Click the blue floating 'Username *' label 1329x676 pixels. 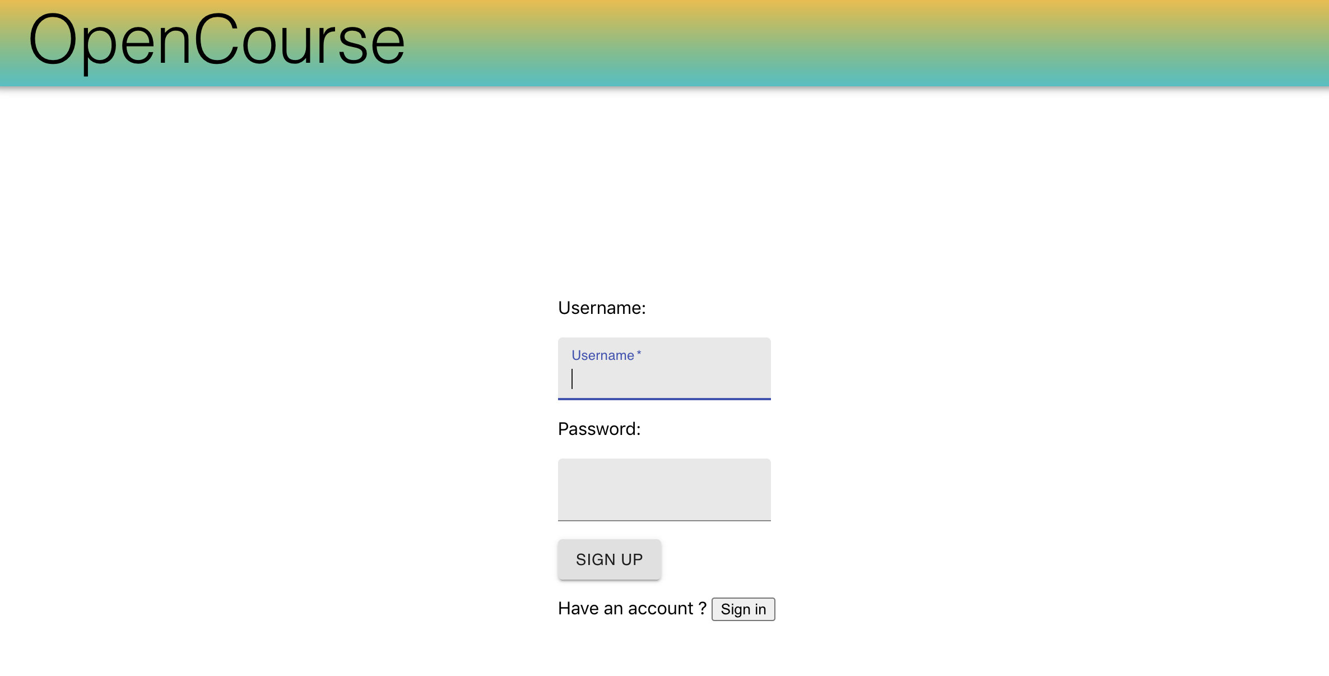click(602, 355)
